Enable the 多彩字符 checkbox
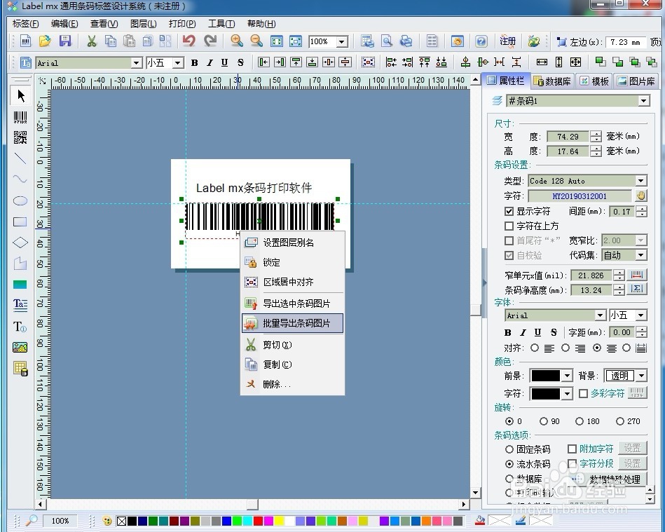 [x=583, y=393]
